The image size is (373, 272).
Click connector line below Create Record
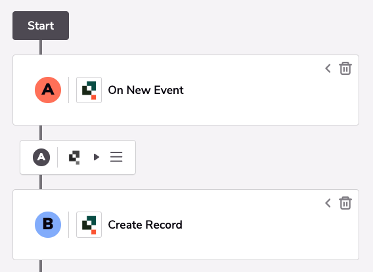tap(41, 266)
